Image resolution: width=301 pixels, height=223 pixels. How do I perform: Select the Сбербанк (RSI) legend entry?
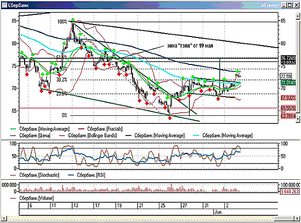tap(87, 175)
